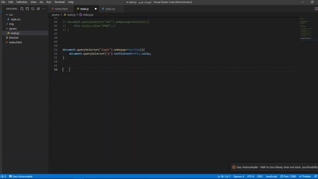This screenshot has height=179, width=318.
Task: Change language mode JavaScript
Action: [271, 177]
